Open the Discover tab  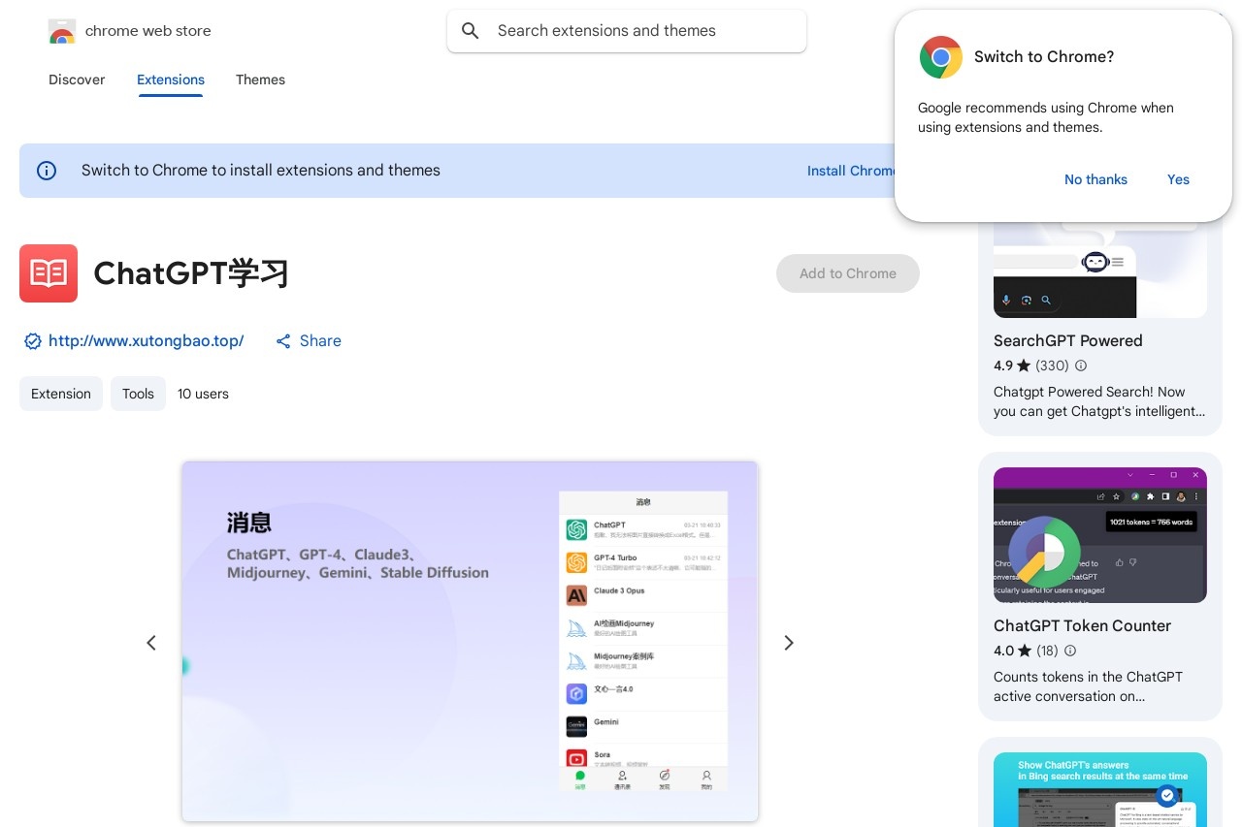(x=77, y=80)
